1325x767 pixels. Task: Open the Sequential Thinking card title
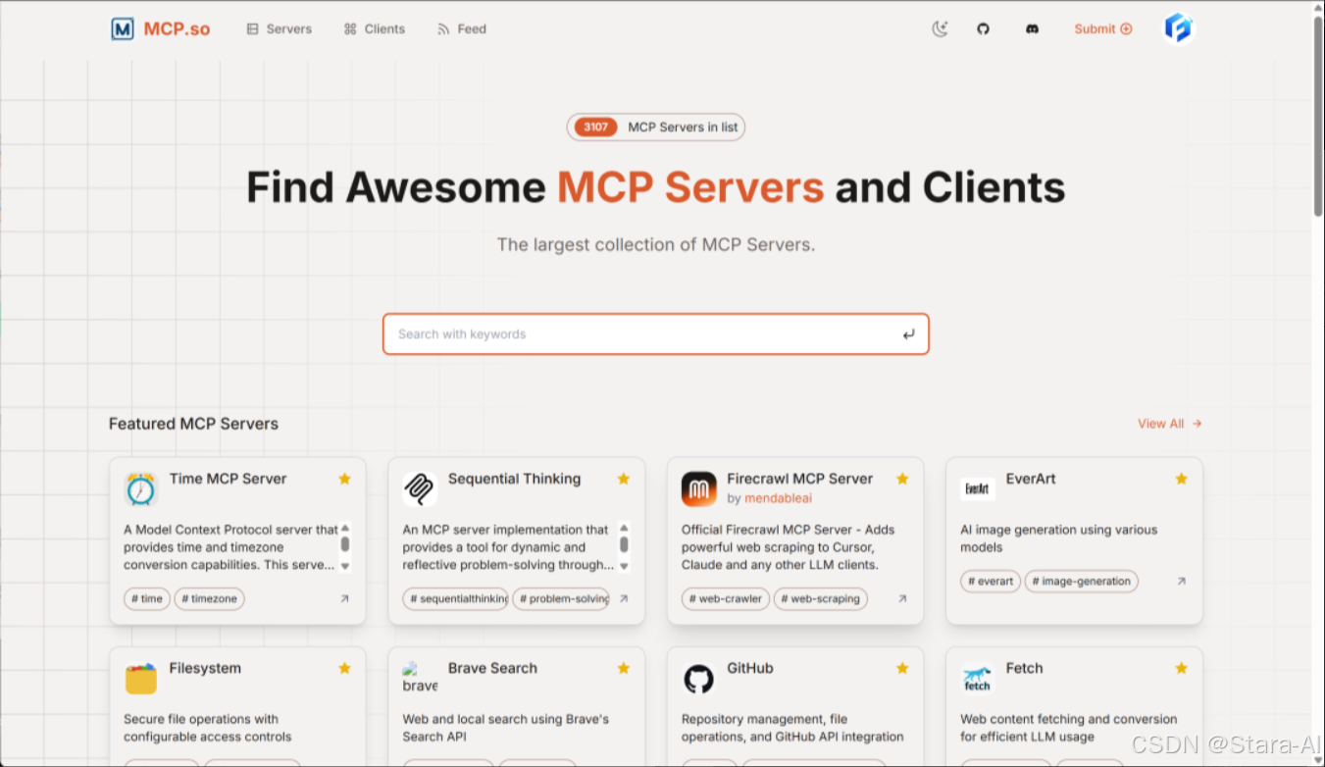click(x=514, y=479)
